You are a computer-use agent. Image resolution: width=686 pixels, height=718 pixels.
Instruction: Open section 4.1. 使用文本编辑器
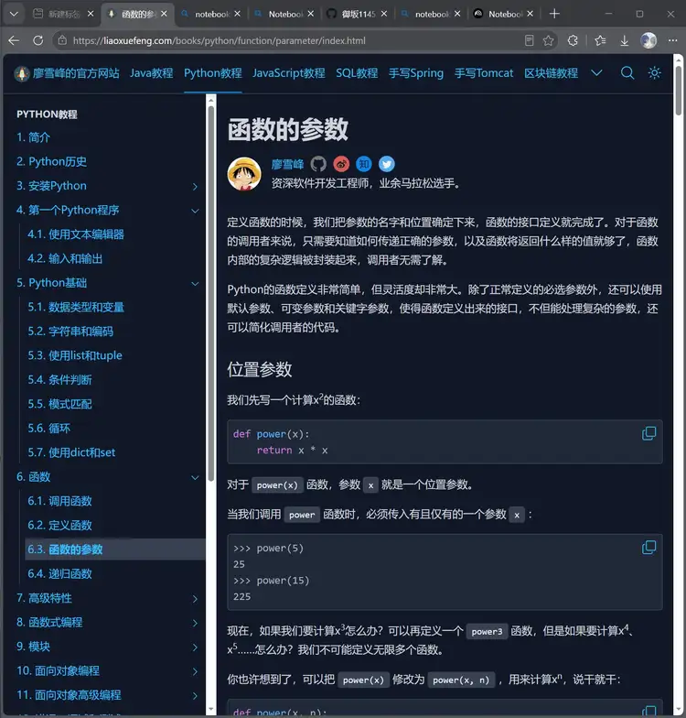tap(76, 234)
